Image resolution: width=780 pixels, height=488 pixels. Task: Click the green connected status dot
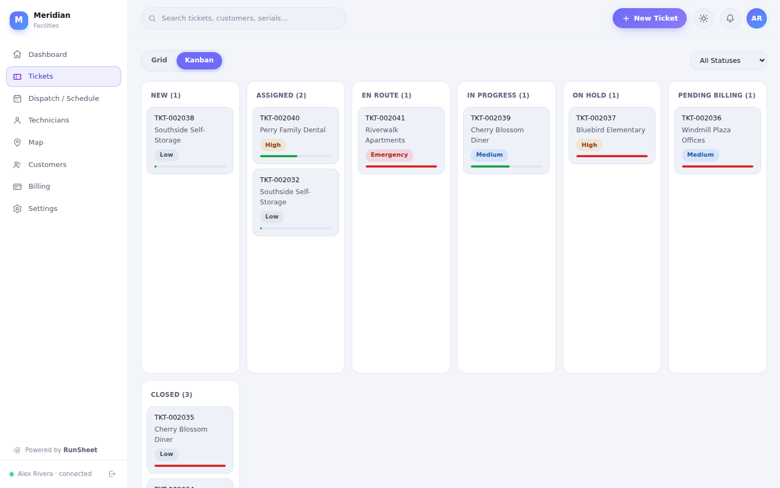11,474
